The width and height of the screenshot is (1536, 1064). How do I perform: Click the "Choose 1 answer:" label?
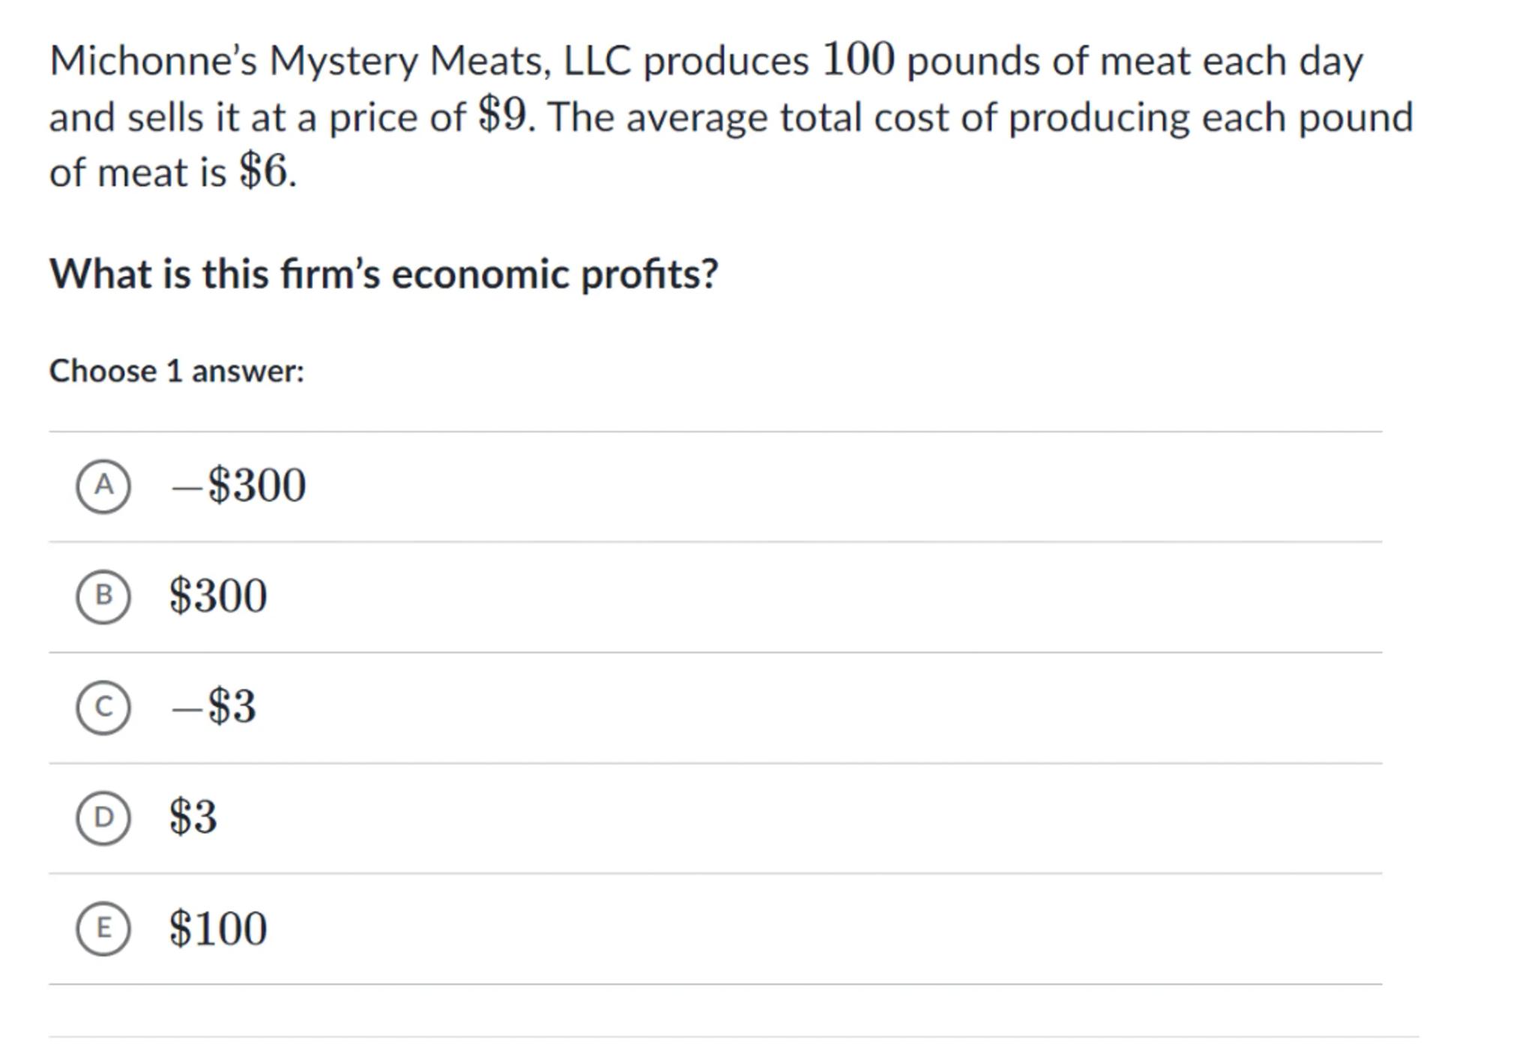(177, 371)
